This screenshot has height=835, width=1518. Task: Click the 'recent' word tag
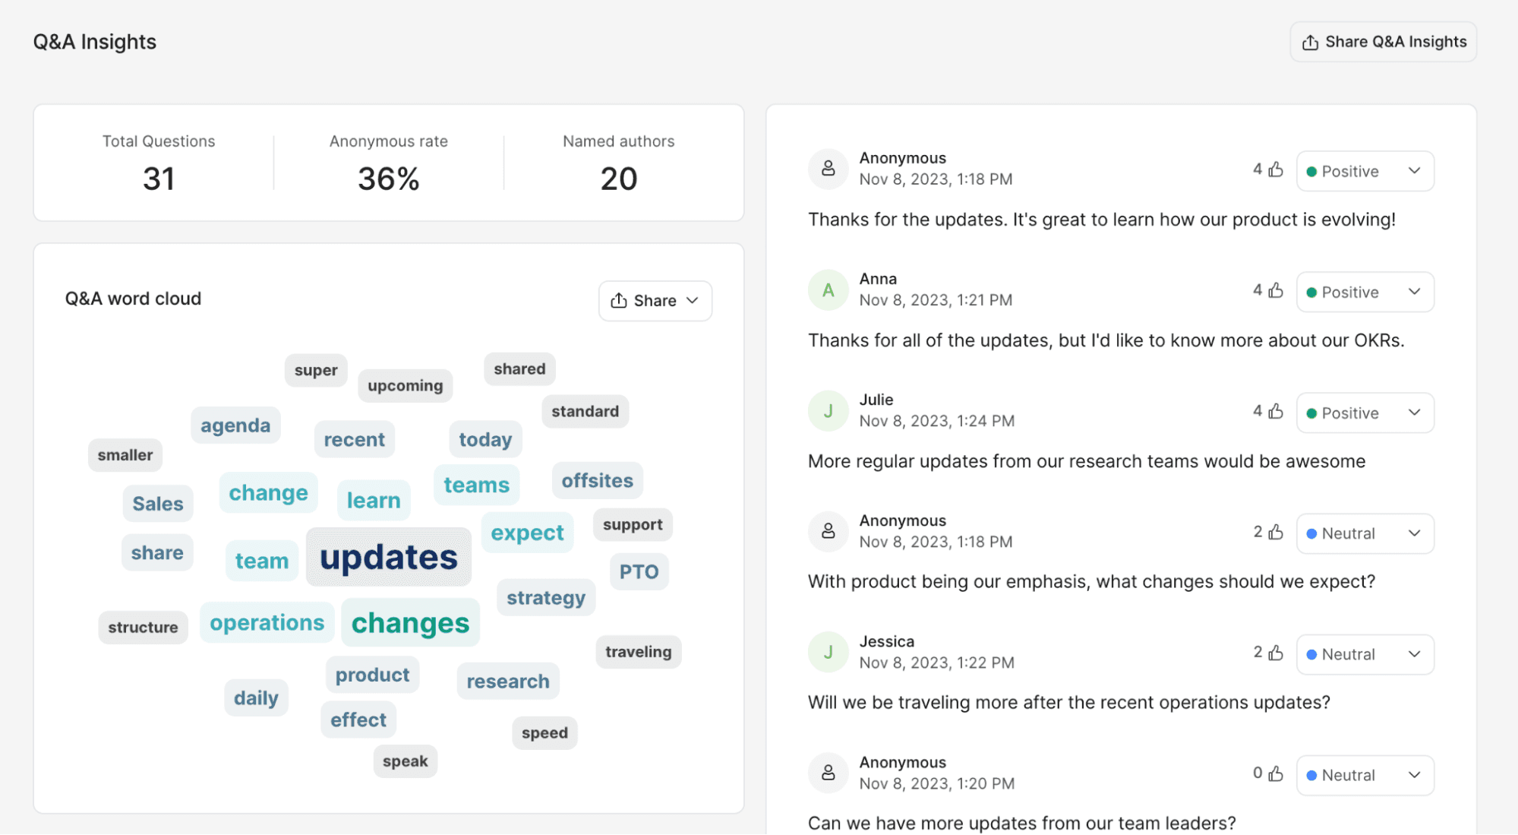(354, 439)
